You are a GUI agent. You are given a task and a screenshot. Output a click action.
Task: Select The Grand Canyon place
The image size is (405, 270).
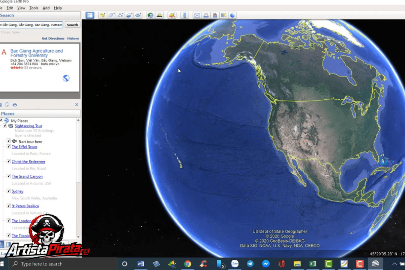pos(27,177)
